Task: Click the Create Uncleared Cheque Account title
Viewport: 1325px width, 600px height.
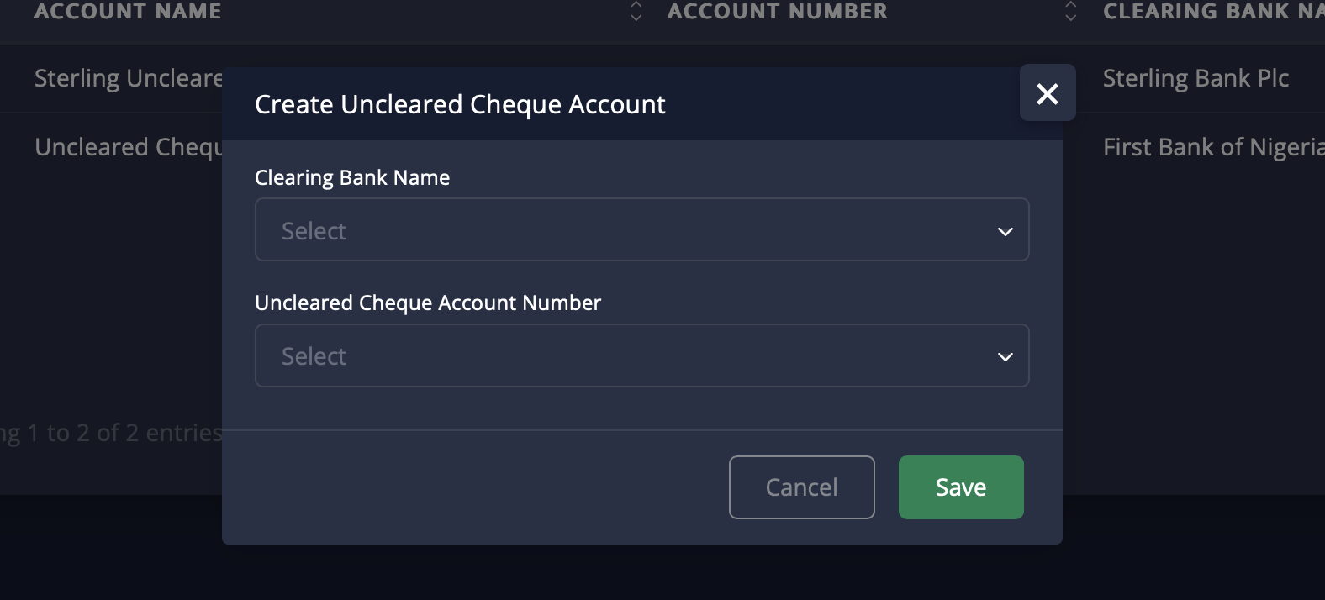Action: (460, 104)
